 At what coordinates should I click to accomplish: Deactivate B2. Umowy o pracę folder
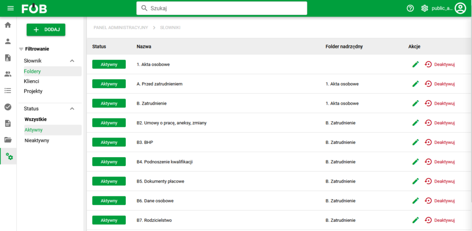click(440, 123)
